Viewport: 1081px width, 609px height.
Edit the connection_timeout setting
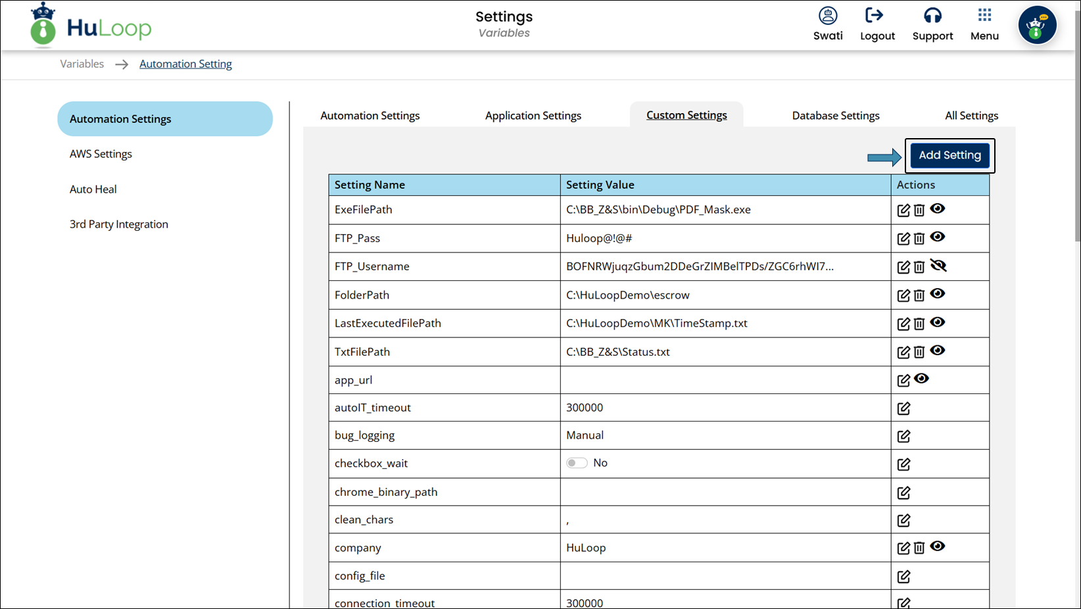(x=903, y=602)
